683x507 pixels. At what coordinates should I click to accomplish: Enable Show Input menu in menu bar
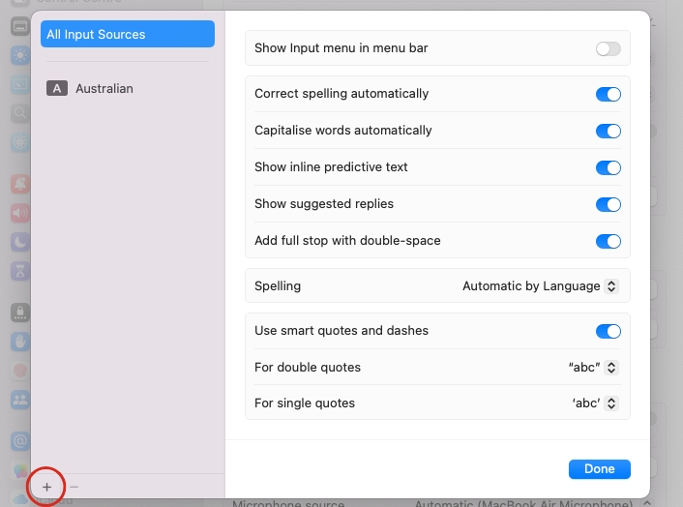pyautogui.click(x=608, y=48)
